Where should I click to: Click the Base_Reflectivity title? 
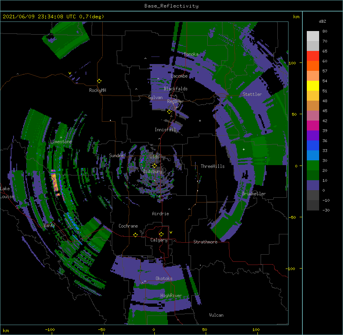pyautogui.click(x=171, y=6)
